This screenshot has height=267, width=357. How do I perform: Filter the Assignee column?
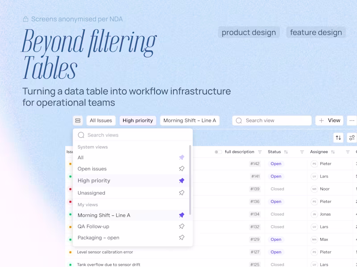pyautogui.click(x=348, y=152)
